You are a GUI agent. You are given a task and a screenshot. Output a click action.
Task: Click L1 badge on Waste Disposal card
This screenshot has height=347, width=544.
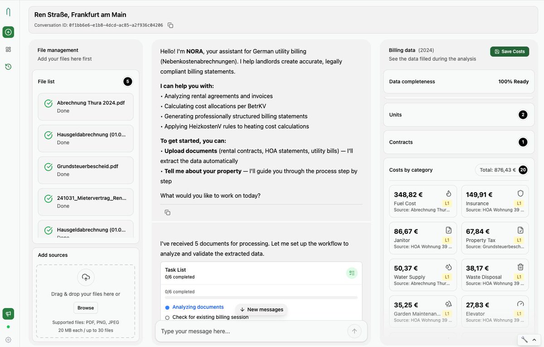[x=519, y=277]
